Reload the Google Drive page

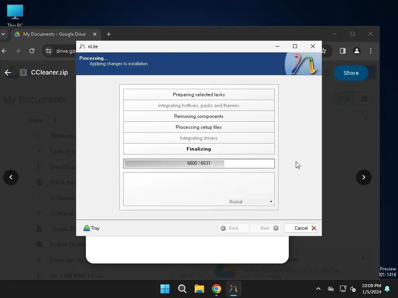32,51
